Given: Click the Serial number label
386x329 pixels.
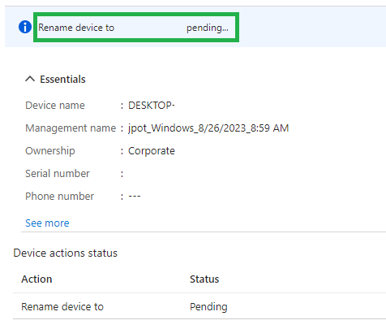Looking at the screenshot, I should tap(58, 174).
